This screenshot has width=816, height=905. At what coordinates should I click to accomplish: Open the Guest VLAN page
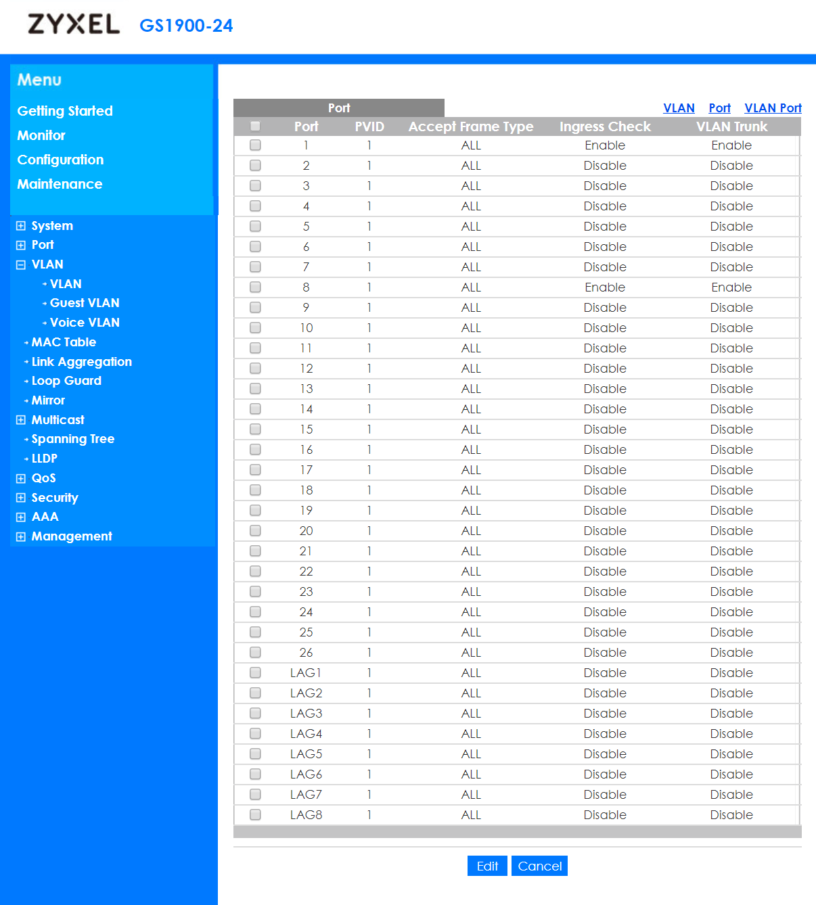[x=85, y=303]
